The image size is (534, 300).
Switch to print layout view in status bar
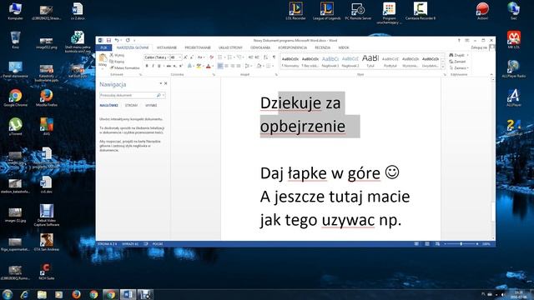coord(427,244)
